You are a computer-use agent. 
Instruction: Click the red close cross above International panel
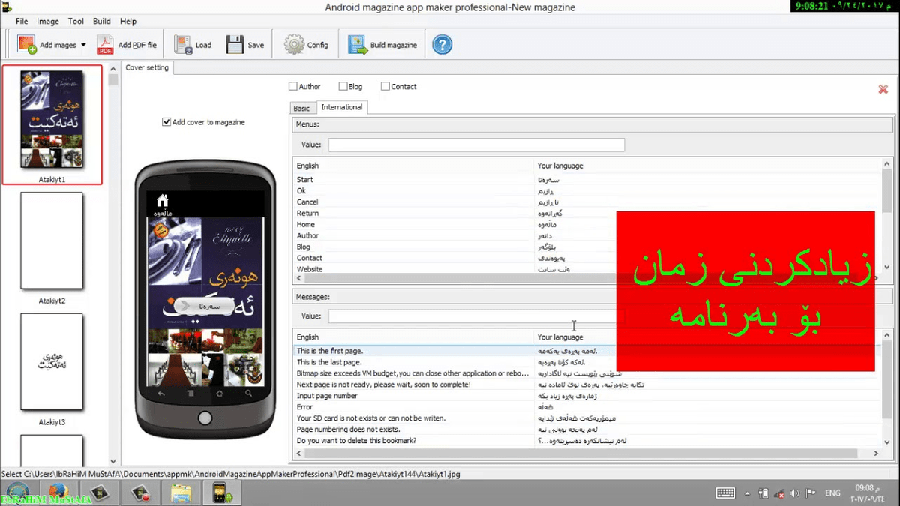pyautogui.click(x=883, y=89)
